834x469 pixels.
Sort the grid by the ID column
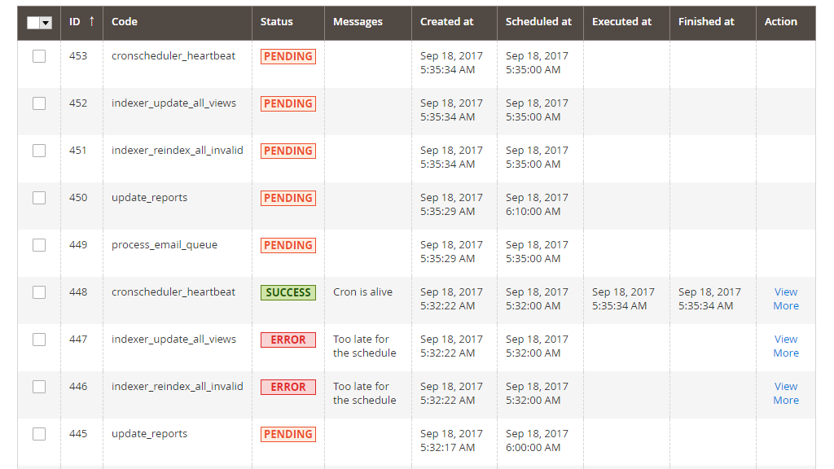pos(77,22)
